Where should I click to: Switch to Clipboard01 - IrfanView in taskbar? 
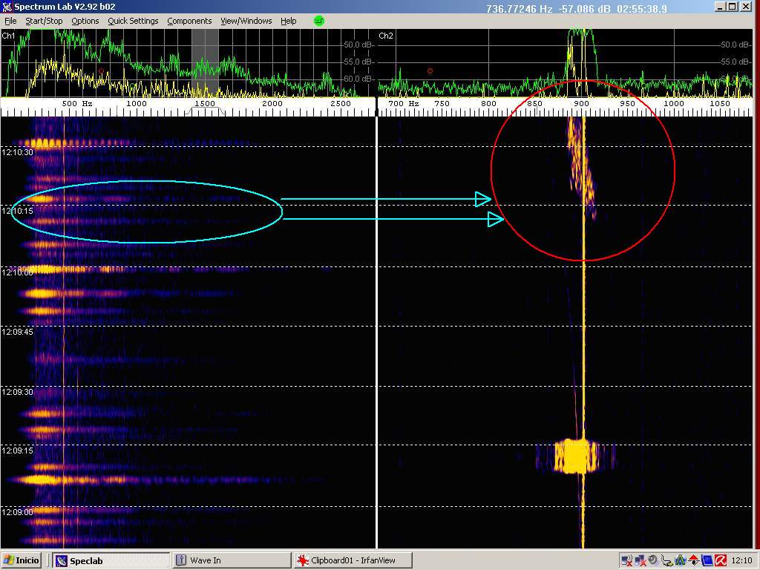[x=353, y=560]
